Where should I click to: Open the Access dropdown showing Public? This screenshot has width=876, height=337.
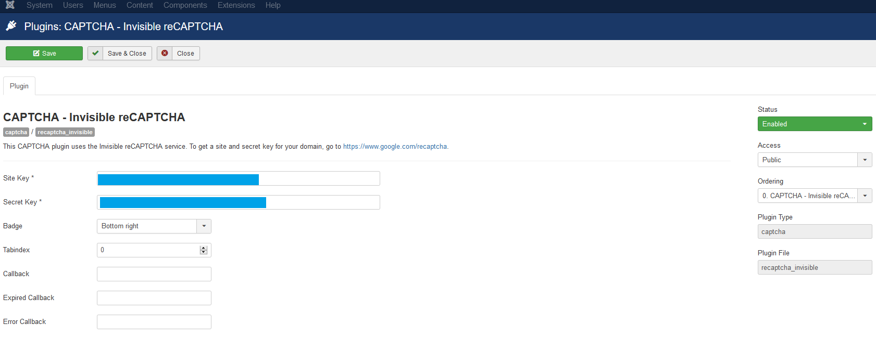pyautogui.click(x=815, y=160)
